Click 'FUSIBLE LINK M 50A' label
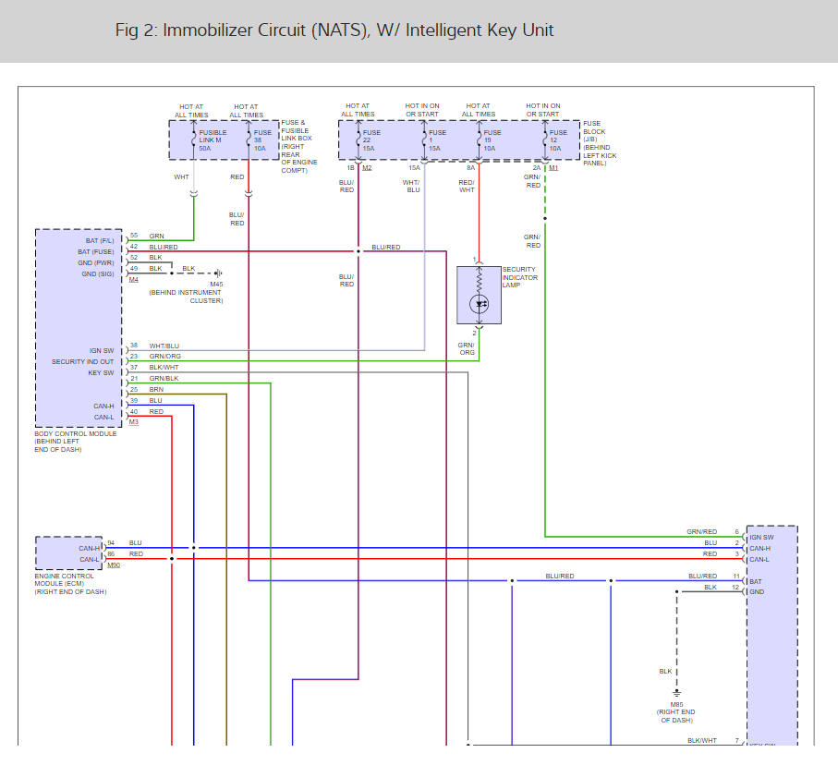 213,140
